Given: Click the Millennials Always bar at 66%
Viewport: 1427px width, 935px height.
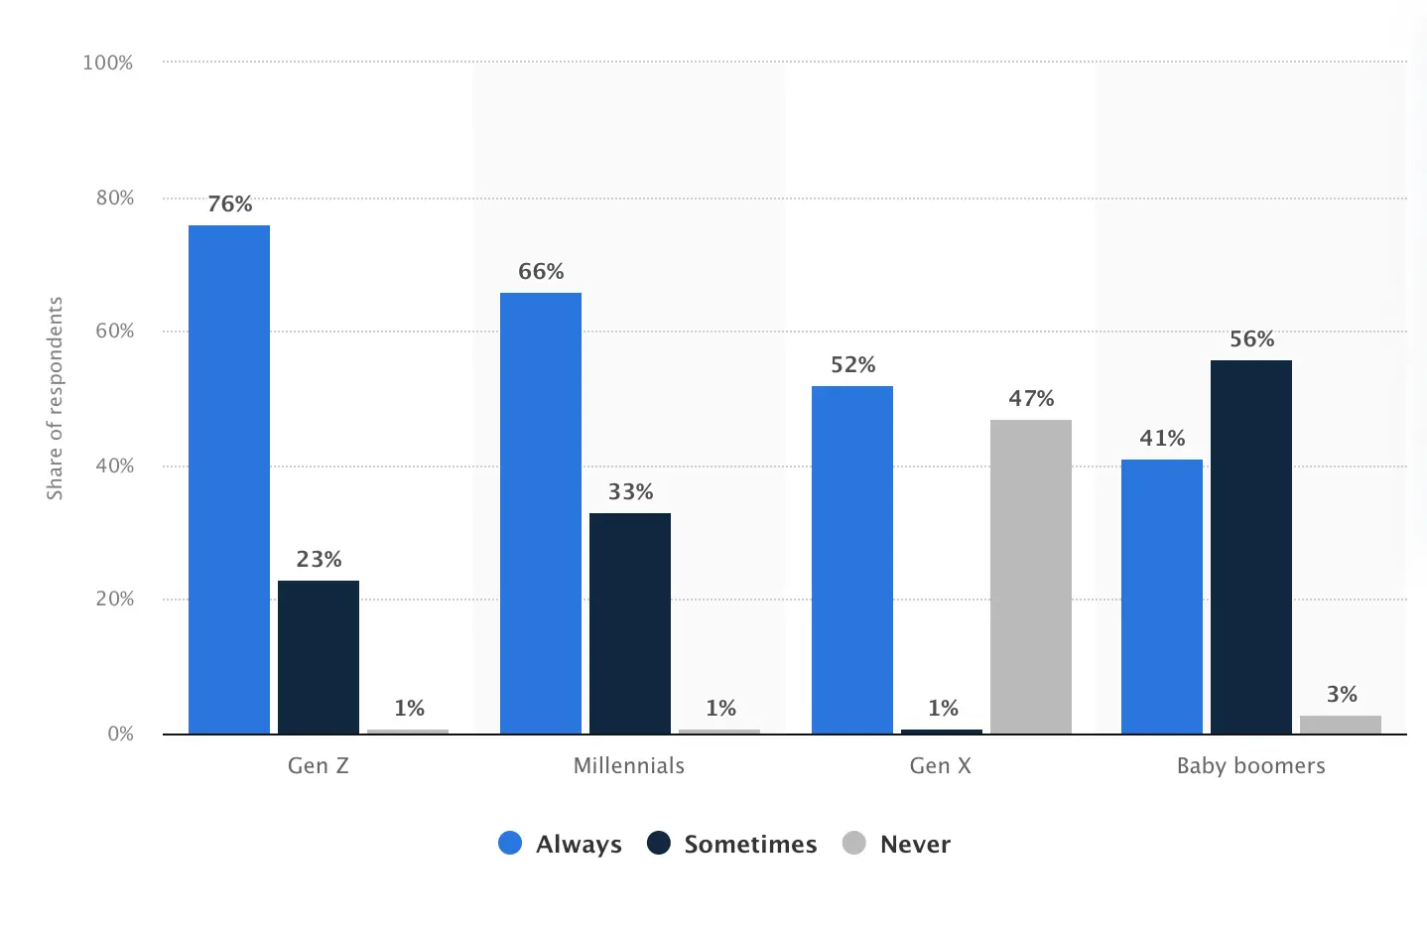Looking at the screenshot, I should tap(541, 513).
